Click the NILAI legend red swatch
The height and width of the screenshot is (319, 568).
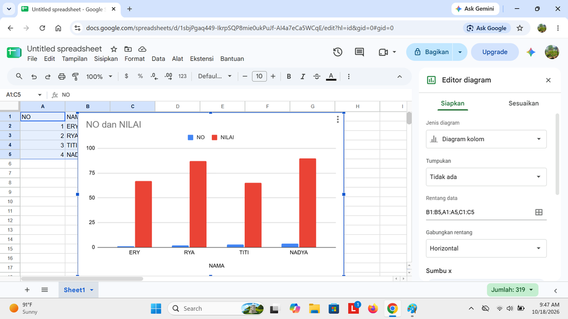[x=215, y=137]
